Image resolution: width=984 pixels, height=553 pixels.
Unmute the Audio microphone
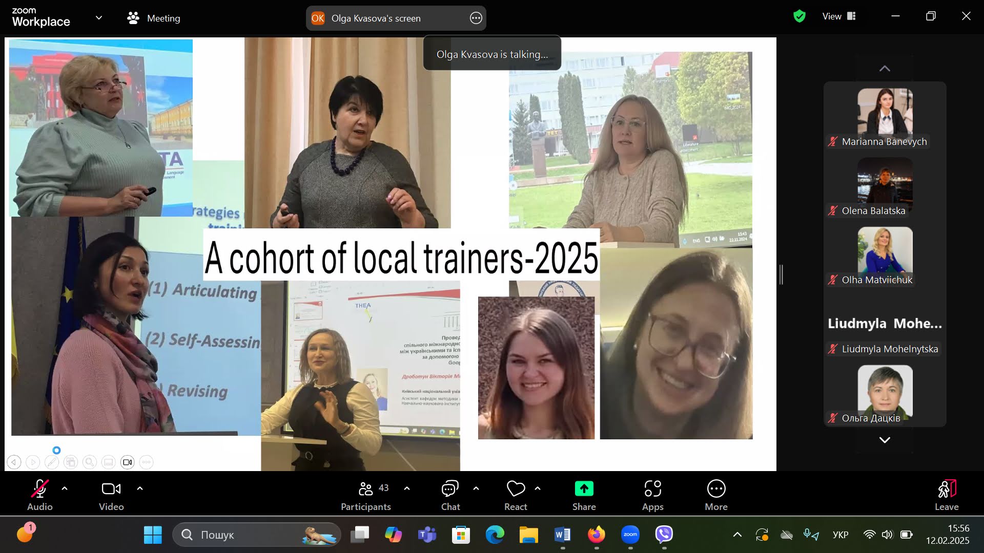point(39,489)
